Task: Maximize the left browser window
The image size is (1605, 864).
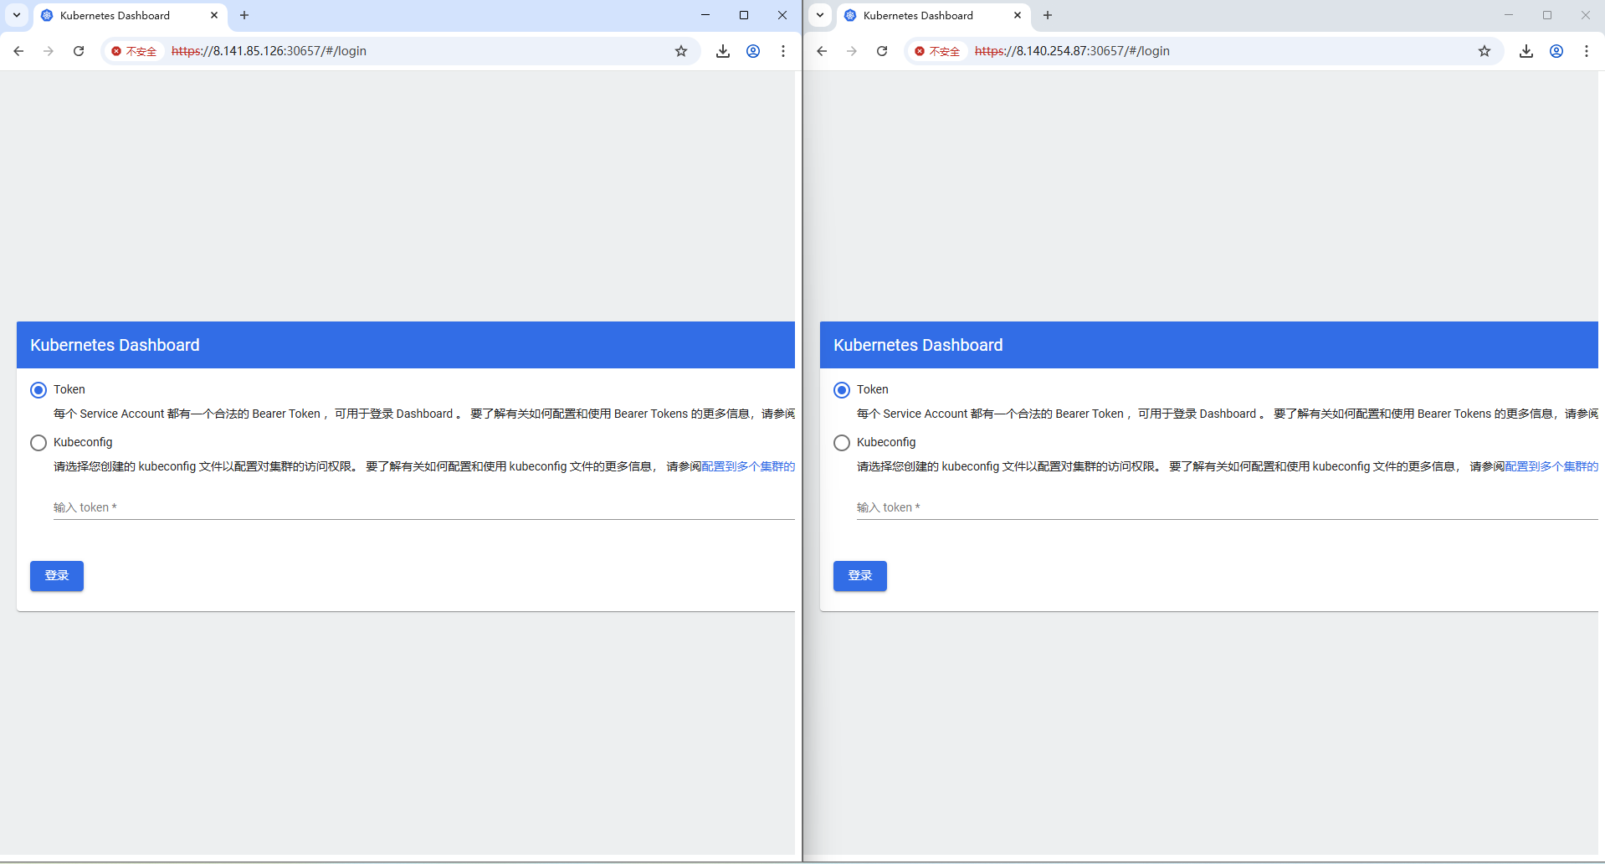Action: tap(744, 15)
